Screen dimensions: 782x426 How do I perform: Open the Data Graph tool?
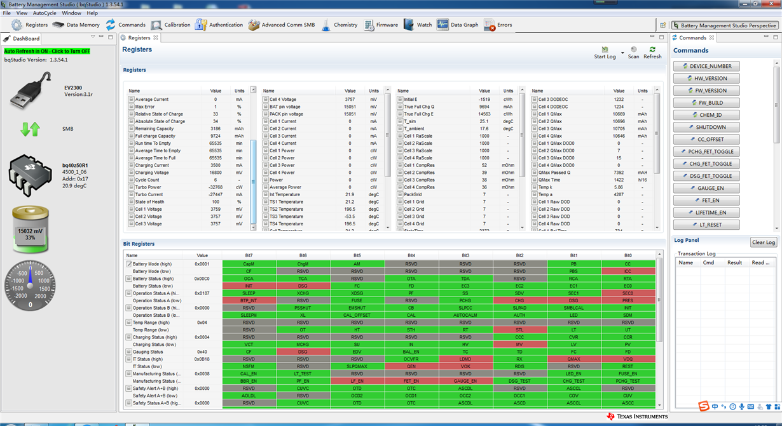[x=458, y=25]
